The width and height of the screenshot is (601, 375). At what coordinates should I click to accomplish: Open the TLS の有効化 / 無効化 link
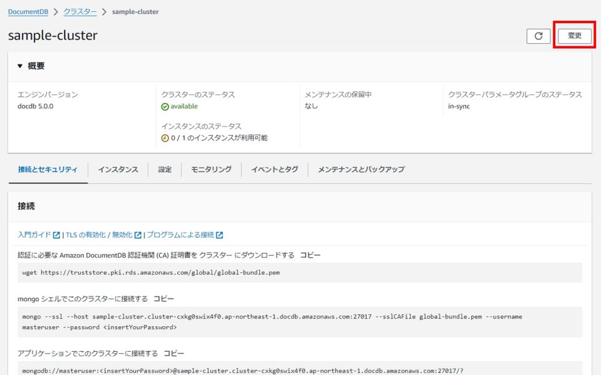coord(99,235)
